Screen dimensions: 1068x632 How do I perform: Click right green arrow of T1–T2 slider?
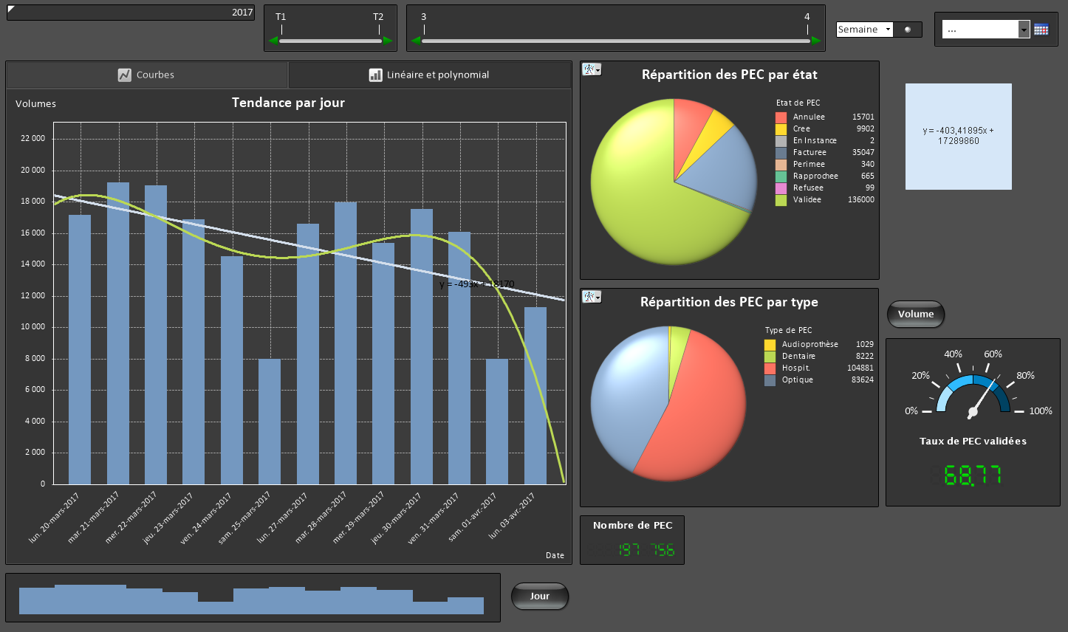coord(388,41)
